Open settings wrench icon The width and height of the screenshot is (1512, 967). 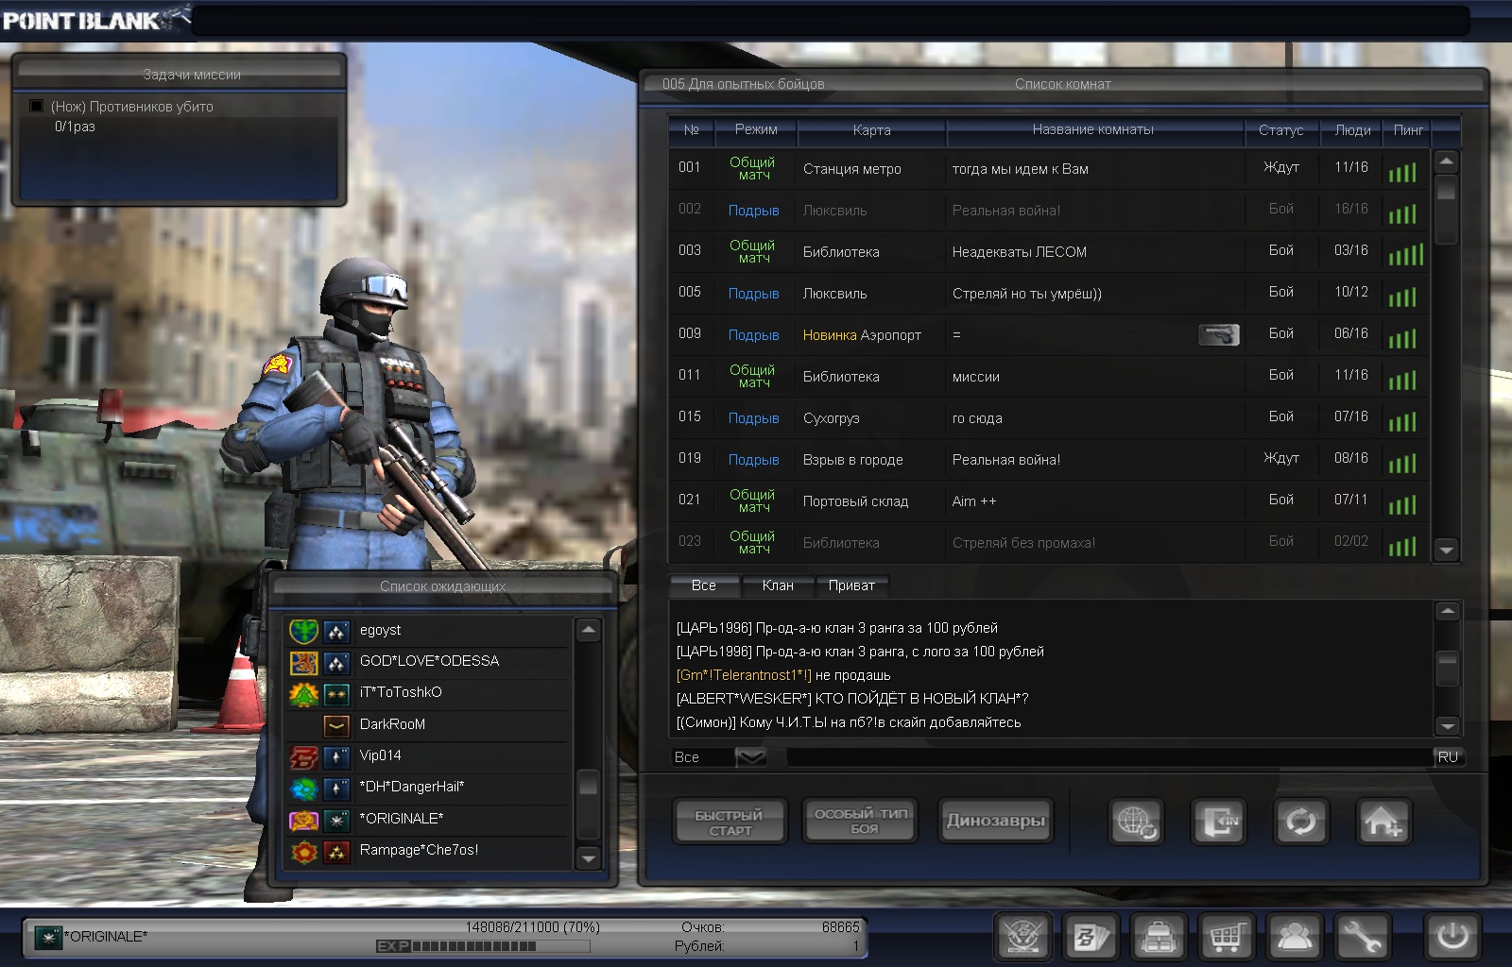(1362, 937)
